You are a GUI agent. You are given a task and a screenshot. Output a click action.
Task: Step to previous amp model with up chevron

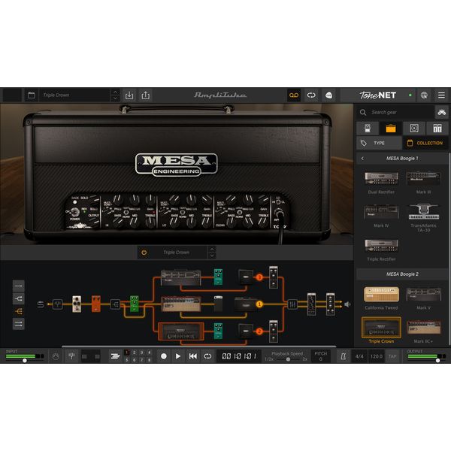coord(212,250)
